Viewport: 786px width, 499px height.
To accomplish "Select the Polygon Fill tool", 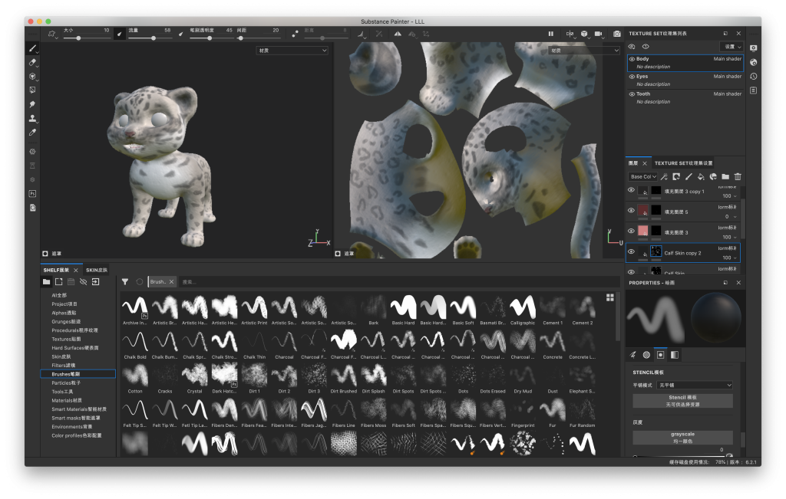I will 32,90.
